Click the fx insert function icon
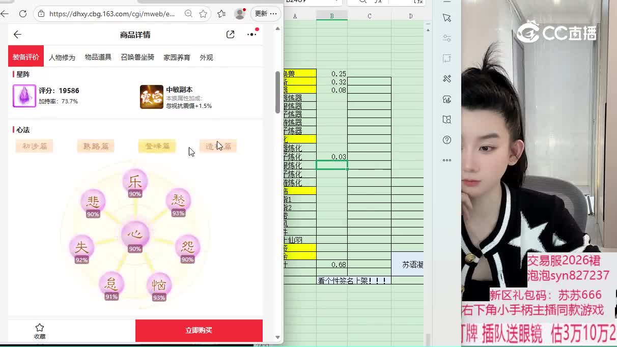The width and height of the screenshot is (617, 347). tap(377, 2)
